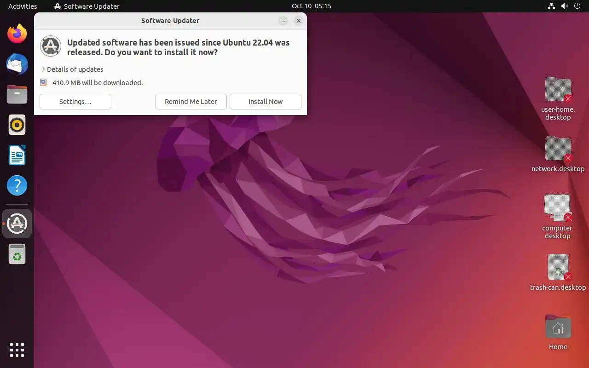589x368 pixels.
Task: Click the network status icon in top bar
Action: coord(551,6)
